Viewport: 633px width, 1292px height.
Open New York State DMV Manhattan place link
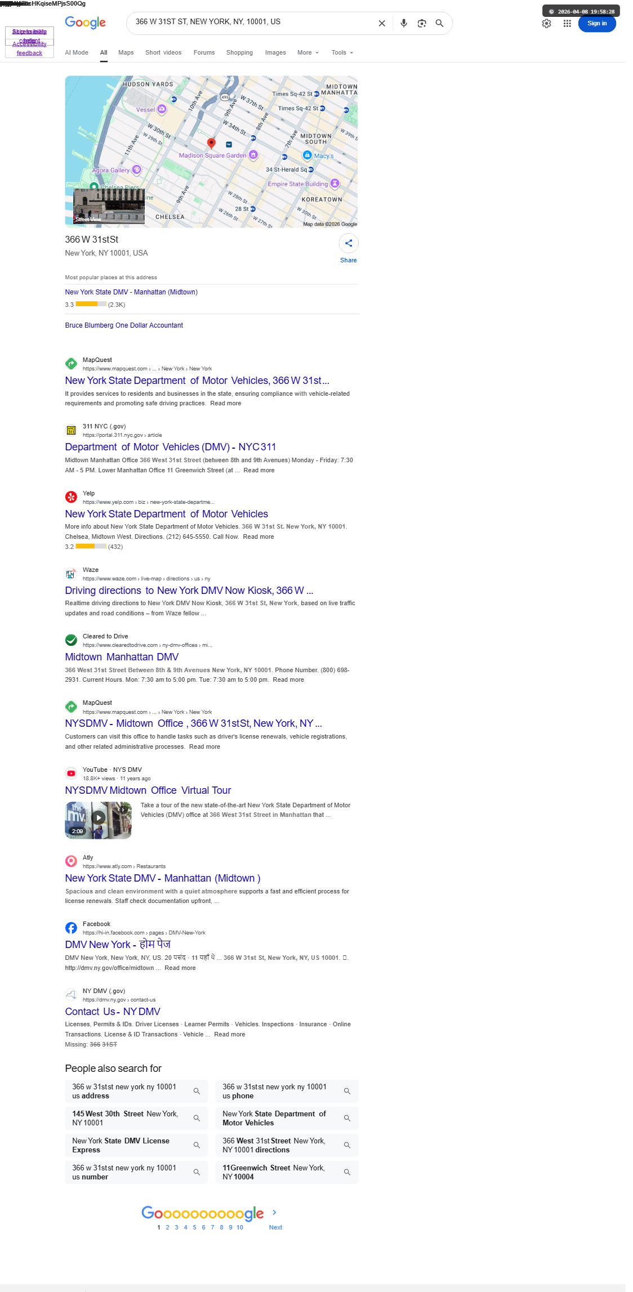[x=131, y=292]
